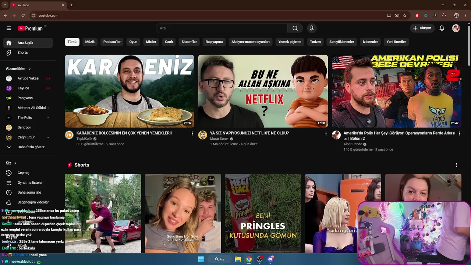471x265 pixels.
Task: Open Alper Rende channel avatar
Action: (336, 135)
